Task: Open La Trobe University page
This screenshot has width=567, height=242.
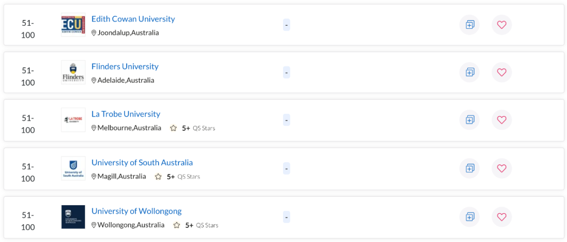Action: 125,114
